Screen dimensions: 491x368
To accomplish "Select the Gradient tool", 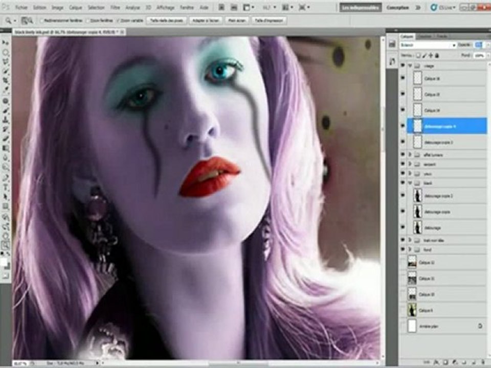I will pyautogui.click(x=5, y=148).
